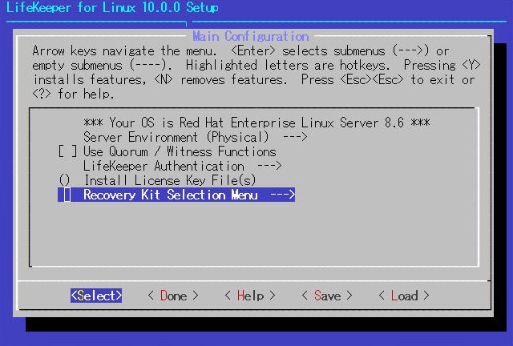Image resolution: width=513 pixels, height=346 pixels.
Task: Click the Red Hat Enterprise Linux OS line
Action: coord(256,123)
